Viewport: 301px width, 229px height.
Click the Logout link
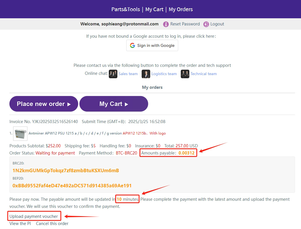click(217, 24)
